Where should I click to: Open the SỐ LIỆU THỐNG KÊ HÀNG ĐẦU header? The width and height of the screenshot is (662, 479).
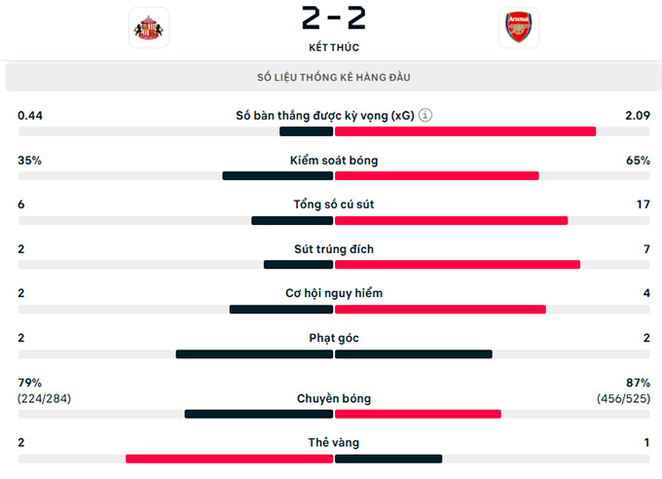pos(334,77)
